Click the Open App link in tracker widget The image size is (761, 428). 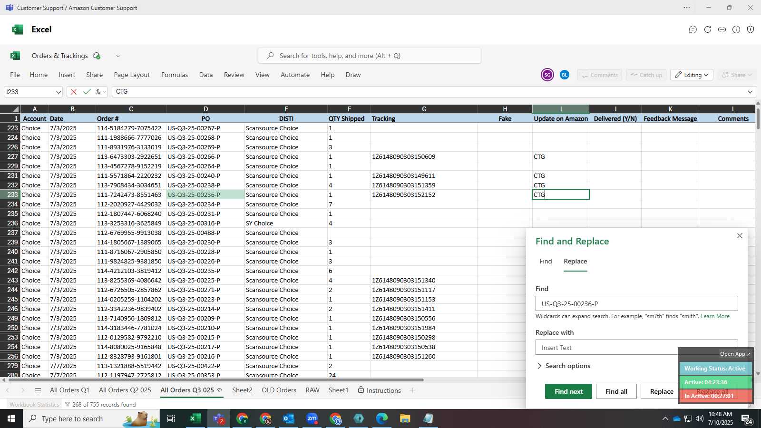tap(735, 354)
